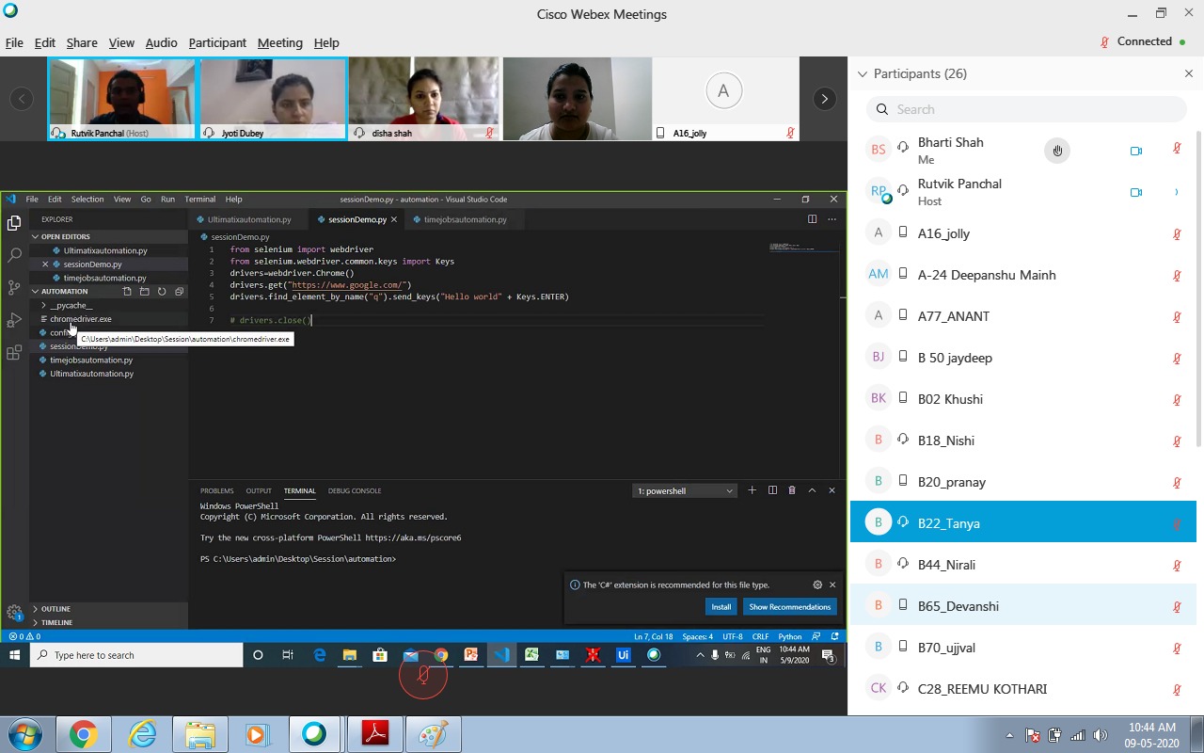Click New File icon in AUTOMATION header

127,292
